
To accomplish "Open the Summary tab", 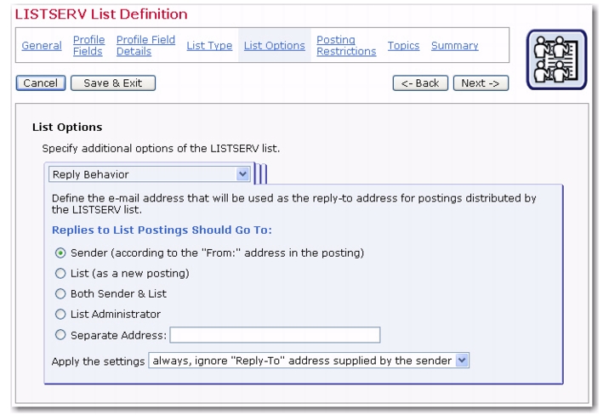I will click(455, 45).
